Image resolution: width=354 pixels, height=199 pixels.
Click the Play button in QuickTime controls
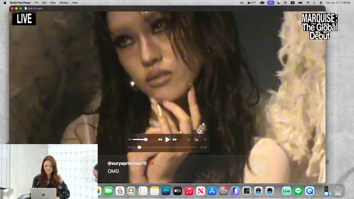pyautogui.click(x=168, y=139)
